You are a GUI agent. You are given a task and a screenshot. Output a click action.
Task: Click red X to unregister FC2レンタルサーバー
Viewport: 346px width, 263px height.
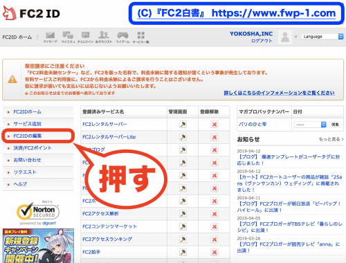[x=215, y=125]
